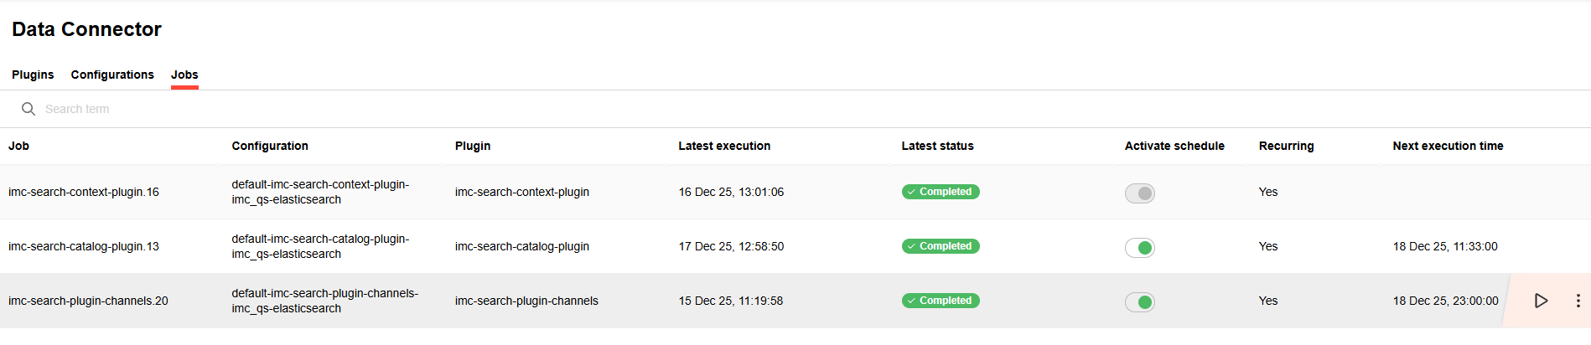
Task: Switch to the Plugins tab
Action: tap(33, 75)
